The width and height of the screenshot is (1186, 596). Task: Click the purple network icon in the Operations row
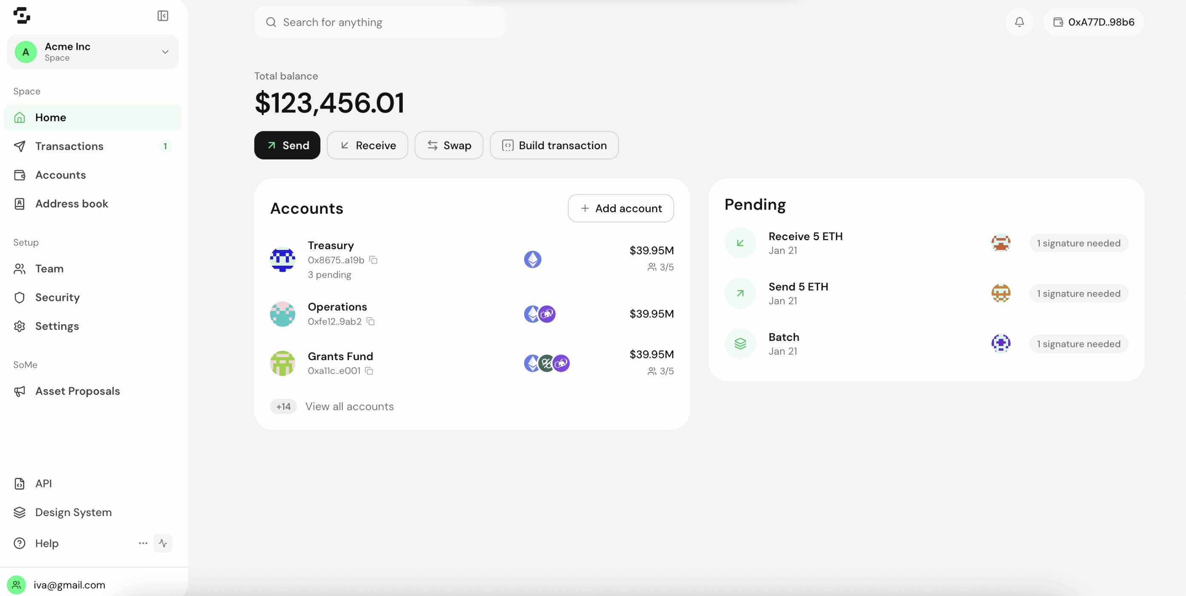click(547, 314)
